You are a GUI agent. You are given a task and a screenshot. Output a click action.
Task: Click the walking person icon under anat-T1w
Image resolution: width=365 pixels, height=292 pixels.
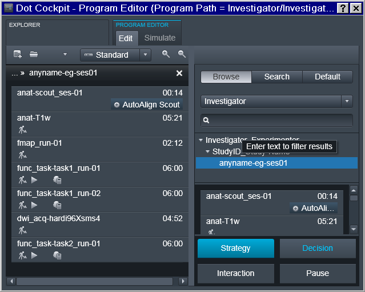click(x=23, y=130)
